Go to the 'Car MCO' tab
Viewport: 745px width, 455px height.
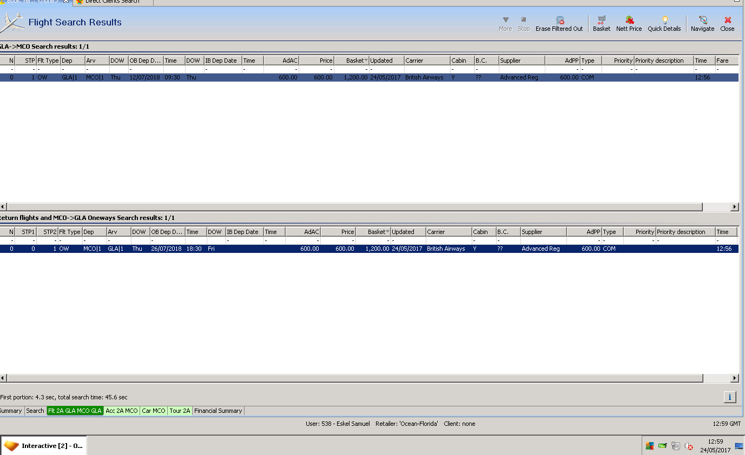click(154, 411)
